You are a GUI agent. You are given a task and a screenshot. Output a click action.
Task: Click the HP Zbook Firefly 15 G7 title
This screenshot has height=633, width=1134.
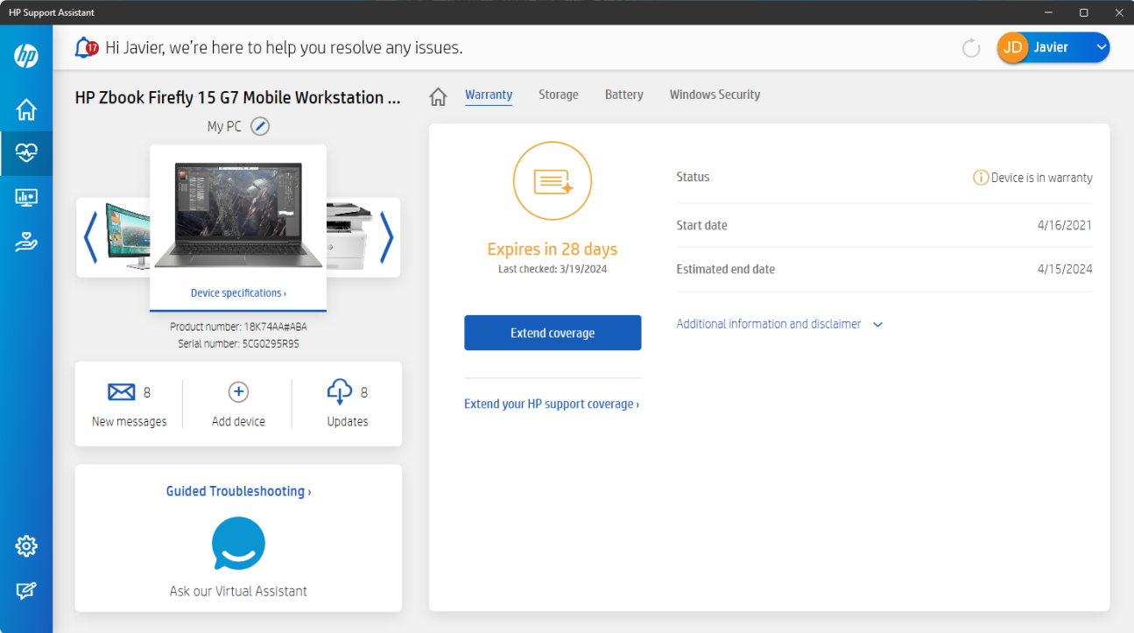pyautogui.click(x=238, y=97)
